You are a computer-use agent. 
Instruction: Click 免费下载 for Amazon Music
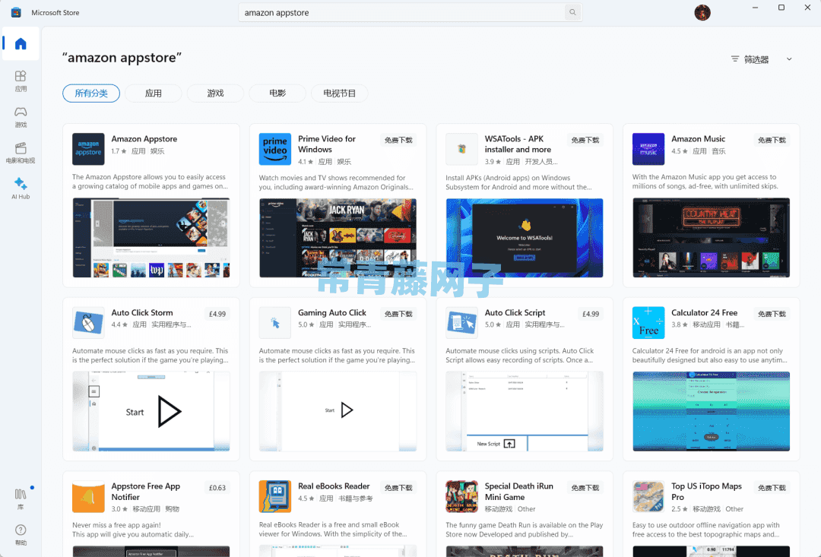772,140
